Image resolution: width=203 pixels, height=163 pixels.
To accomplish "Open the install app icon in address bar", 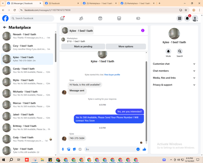I will (x=181, y=10).
